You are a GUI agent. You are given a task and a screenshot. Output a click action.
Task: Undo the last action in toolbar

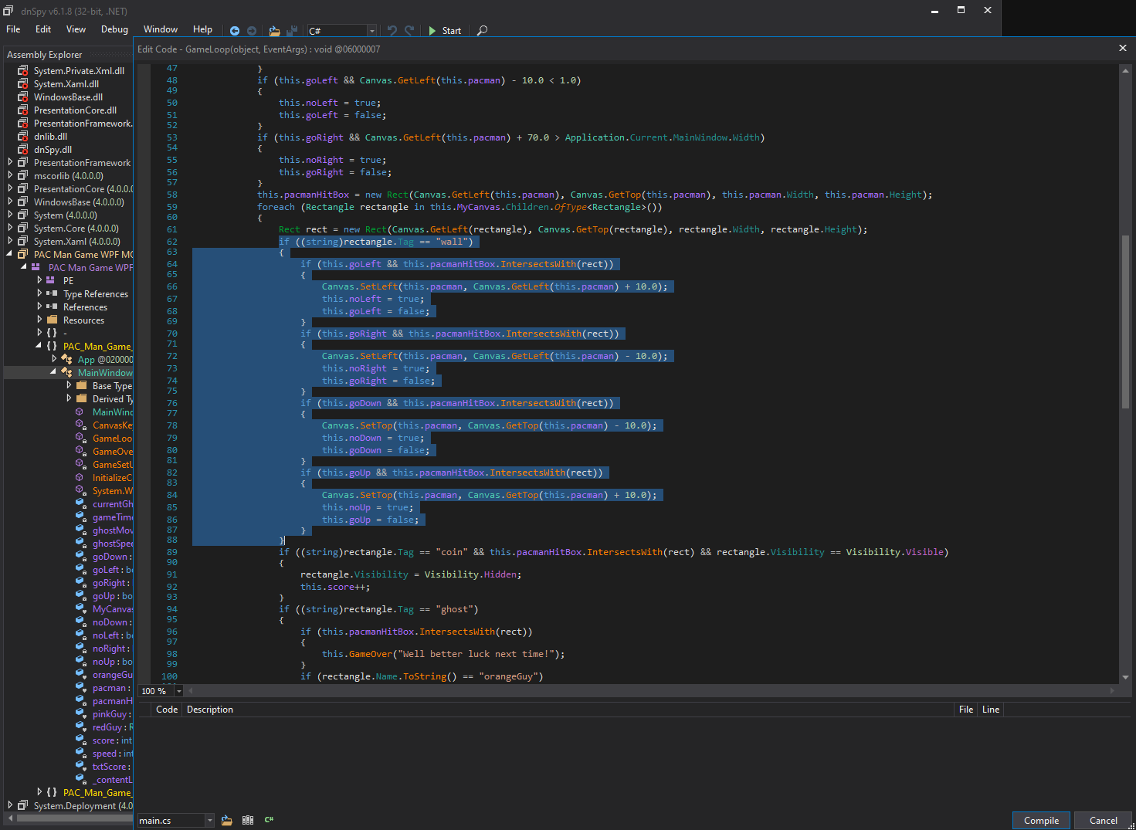(x=392, y=31)
